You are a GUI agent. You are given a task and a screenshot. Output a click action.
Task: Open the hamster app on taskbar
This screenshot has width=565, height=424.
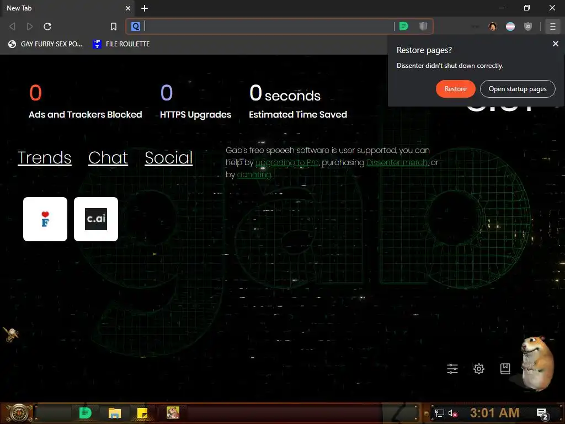coord(173,413)
